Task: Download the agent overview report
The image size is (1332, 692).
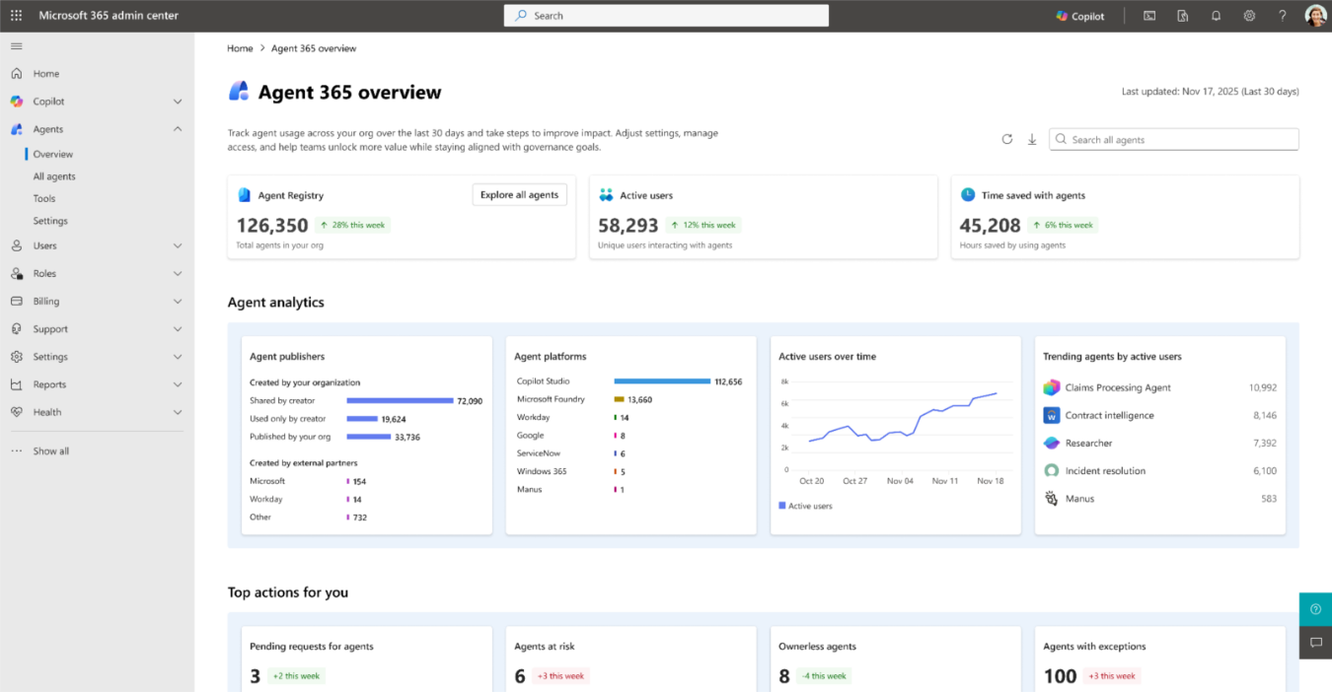Action: click(x=1032, y=140)
